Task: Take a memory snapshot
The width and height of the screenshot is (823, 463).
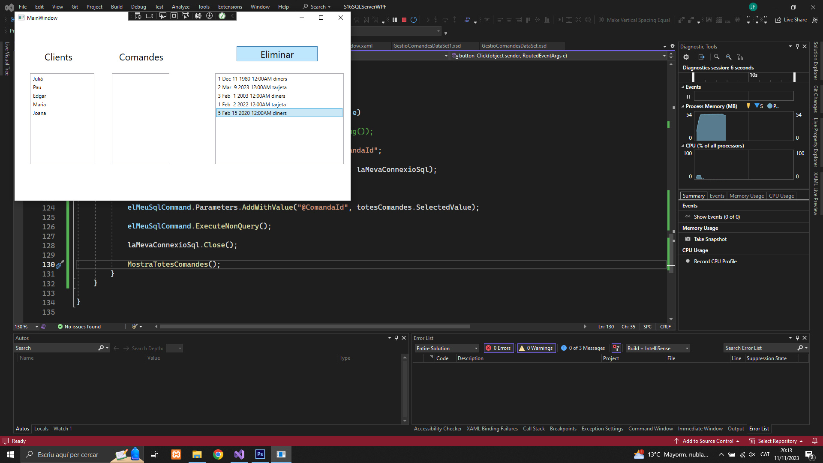Action: click(710, 239)
